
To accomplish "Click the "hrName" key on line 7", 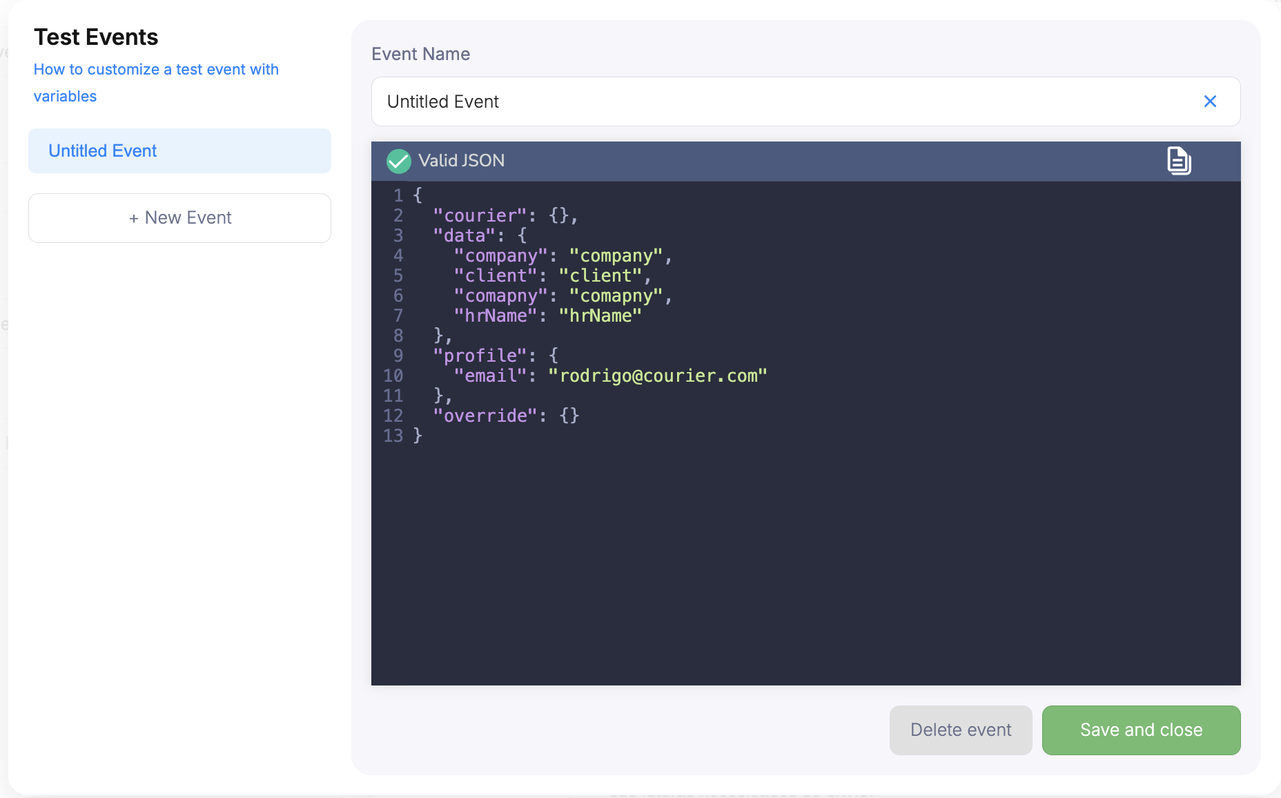I will pyautogui.click(x=496, y=316).
